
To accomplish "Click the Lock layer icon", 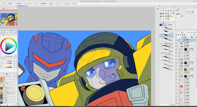I will point(182,35).
